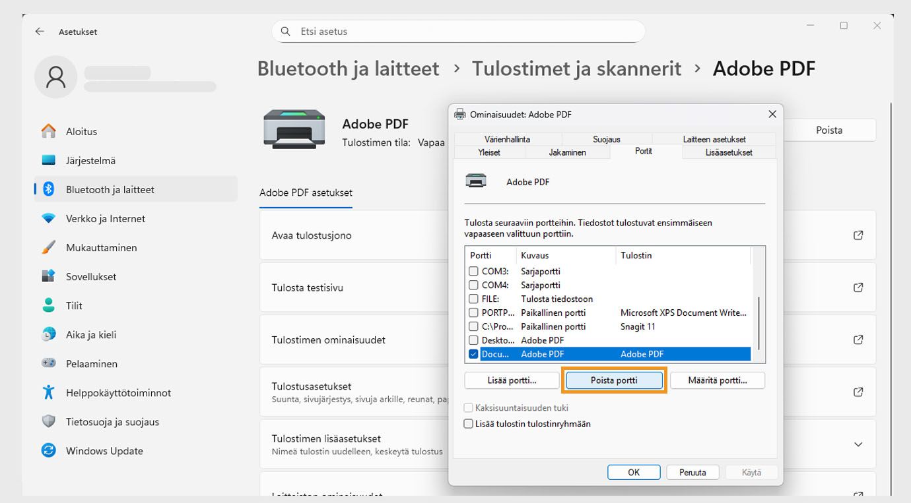Select the Tilit sidebar icon

pos(48,305)
